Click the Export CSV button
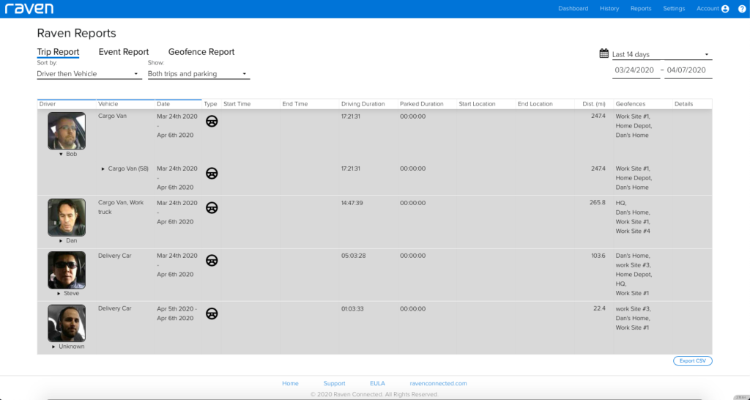 (693, 360)
